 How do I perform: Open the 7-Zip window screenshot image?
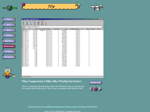62,48
